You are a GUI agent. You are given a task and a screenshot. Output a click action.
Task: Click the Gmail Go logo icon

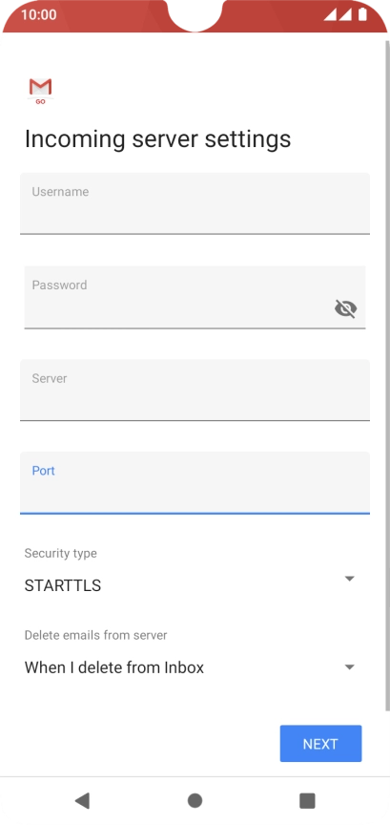[x=40, y=91]
